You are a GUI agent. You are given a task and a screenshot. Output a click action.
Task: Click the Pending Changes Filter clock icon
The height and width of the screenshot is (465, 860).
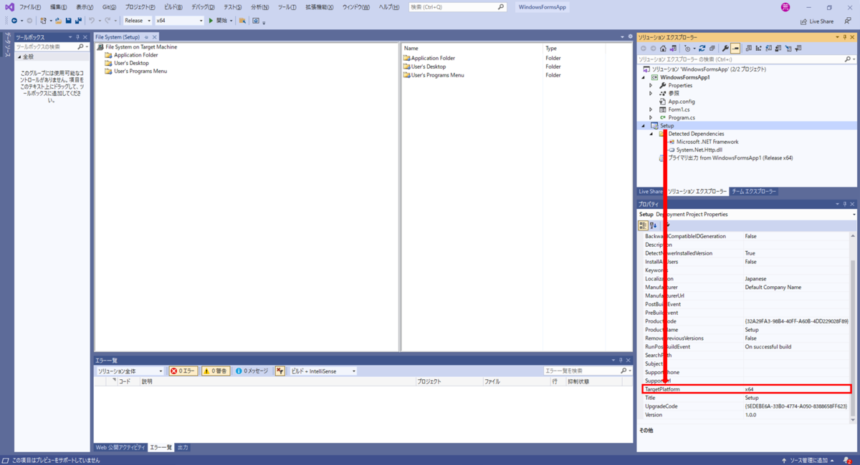click(687, 49)
